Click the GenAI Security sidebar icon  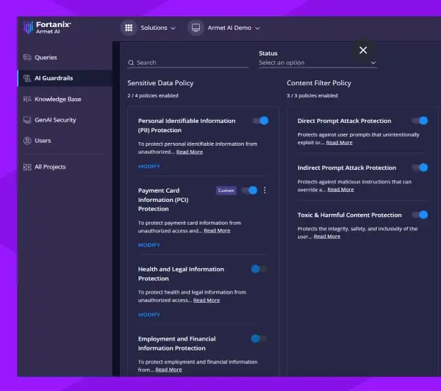point(28,120)
